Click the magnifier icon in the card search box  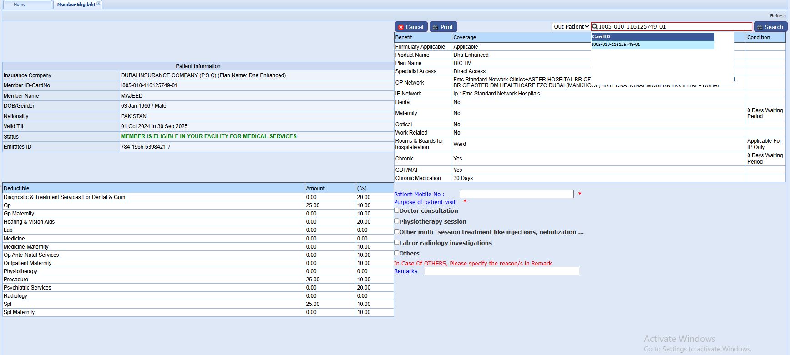point(595,27)
